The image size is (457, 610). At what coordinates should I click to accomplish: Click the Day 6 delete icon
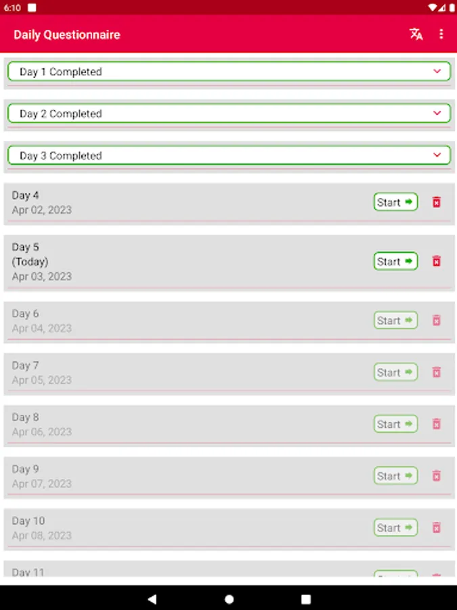coord(437,320)
